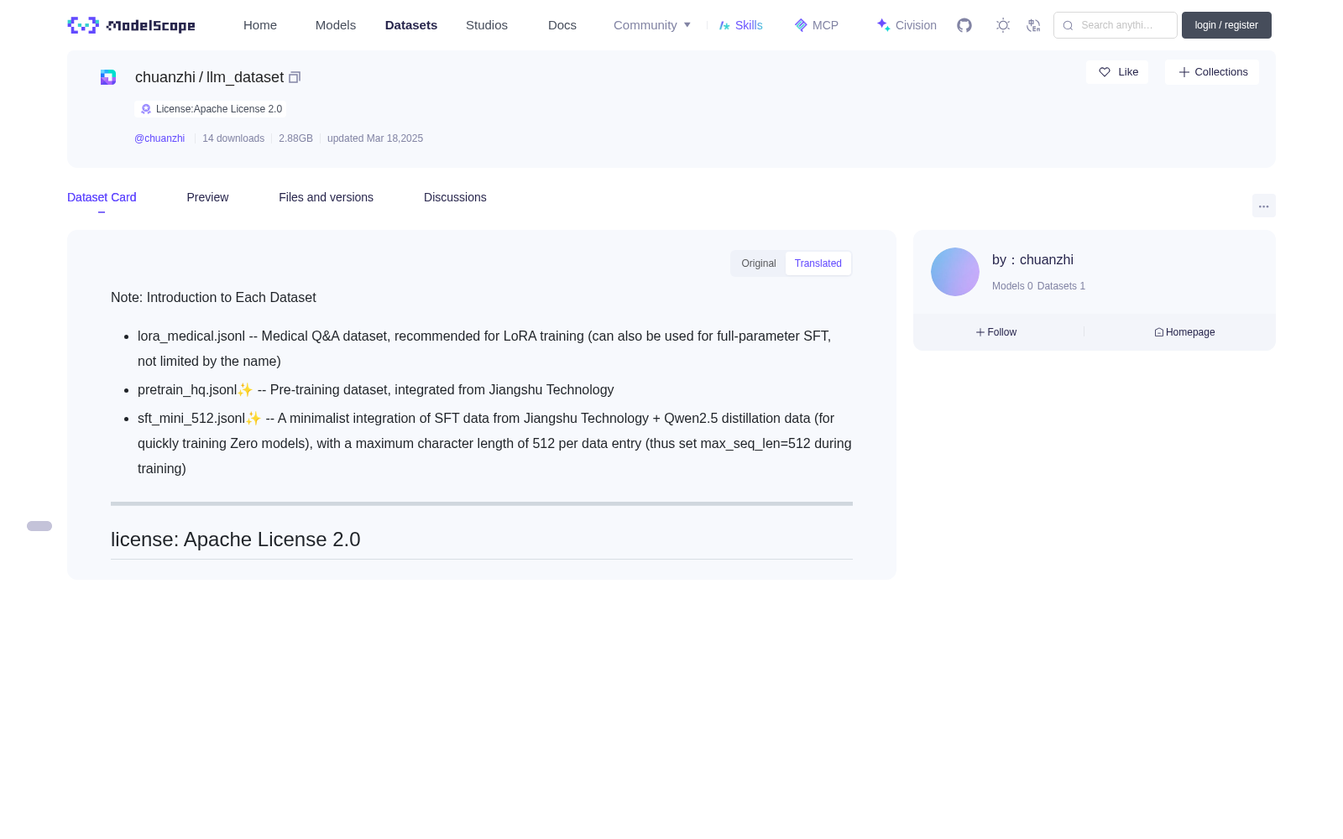Click the llm_dataset name in title

pyautogui.click(x=245, y=77)
